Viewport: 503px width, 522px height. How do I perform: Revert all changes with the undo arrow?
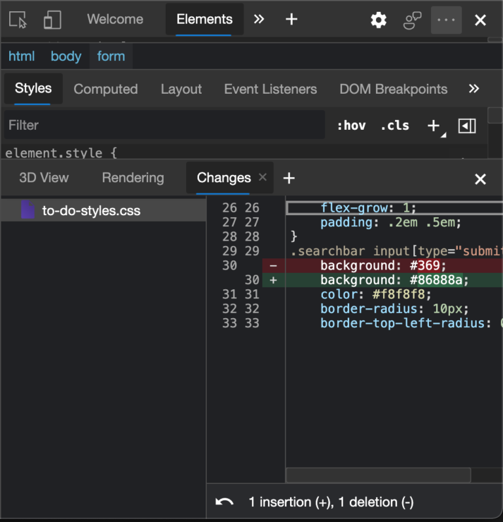pyautogui.click(x=224, y=502)
